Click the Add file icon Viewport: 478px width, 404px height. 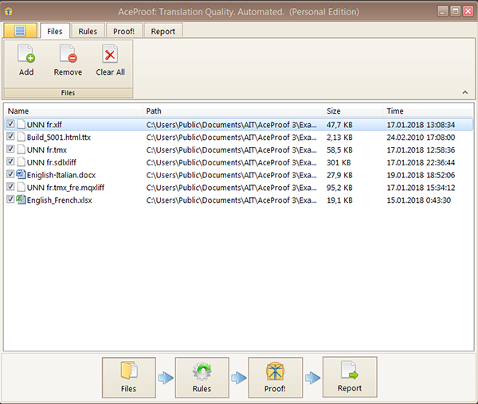[26, 53]
